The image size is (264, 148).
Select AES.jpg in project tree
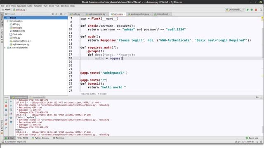click(x=16, y=24)
